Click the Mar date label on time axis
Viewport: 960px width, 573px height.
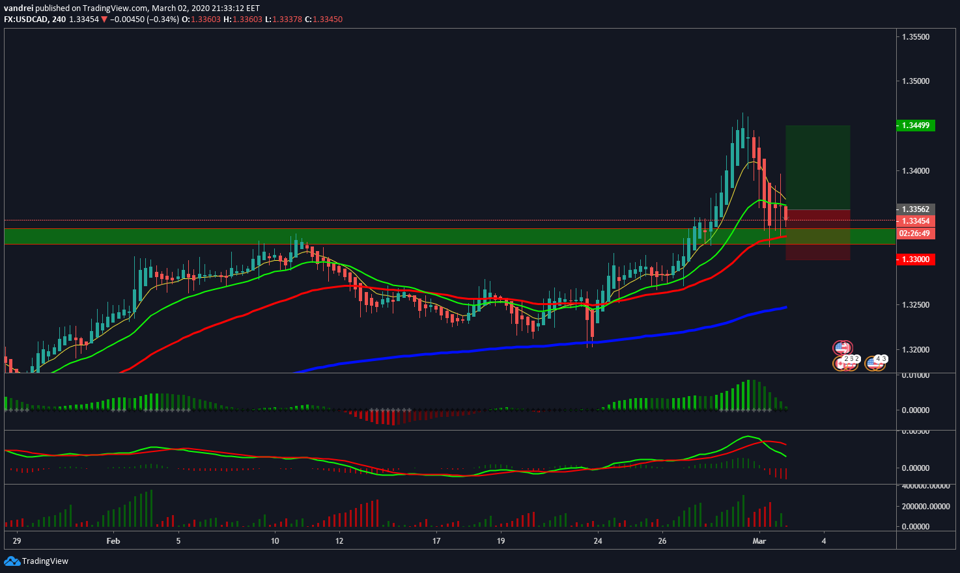tap(759, 541)
